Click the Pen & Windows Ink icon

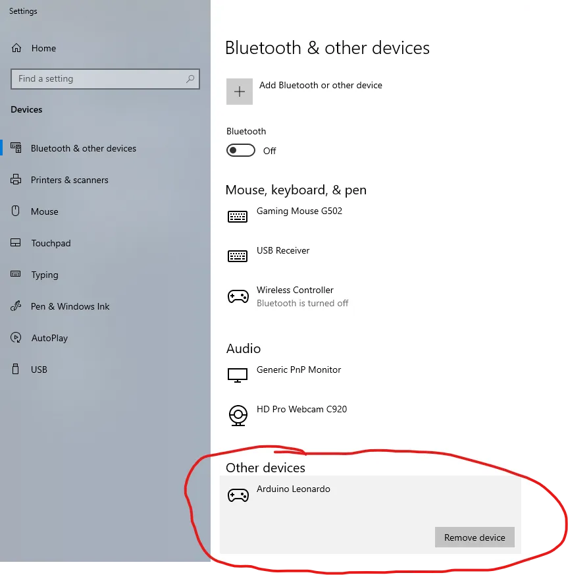pyautogui.click(x=16, y=306)
